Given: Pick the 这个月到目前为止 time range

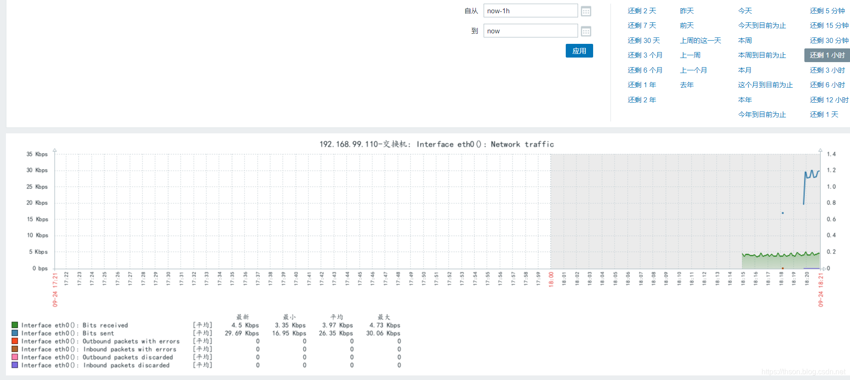Looking at the screenshot, I should click(766, 84).
